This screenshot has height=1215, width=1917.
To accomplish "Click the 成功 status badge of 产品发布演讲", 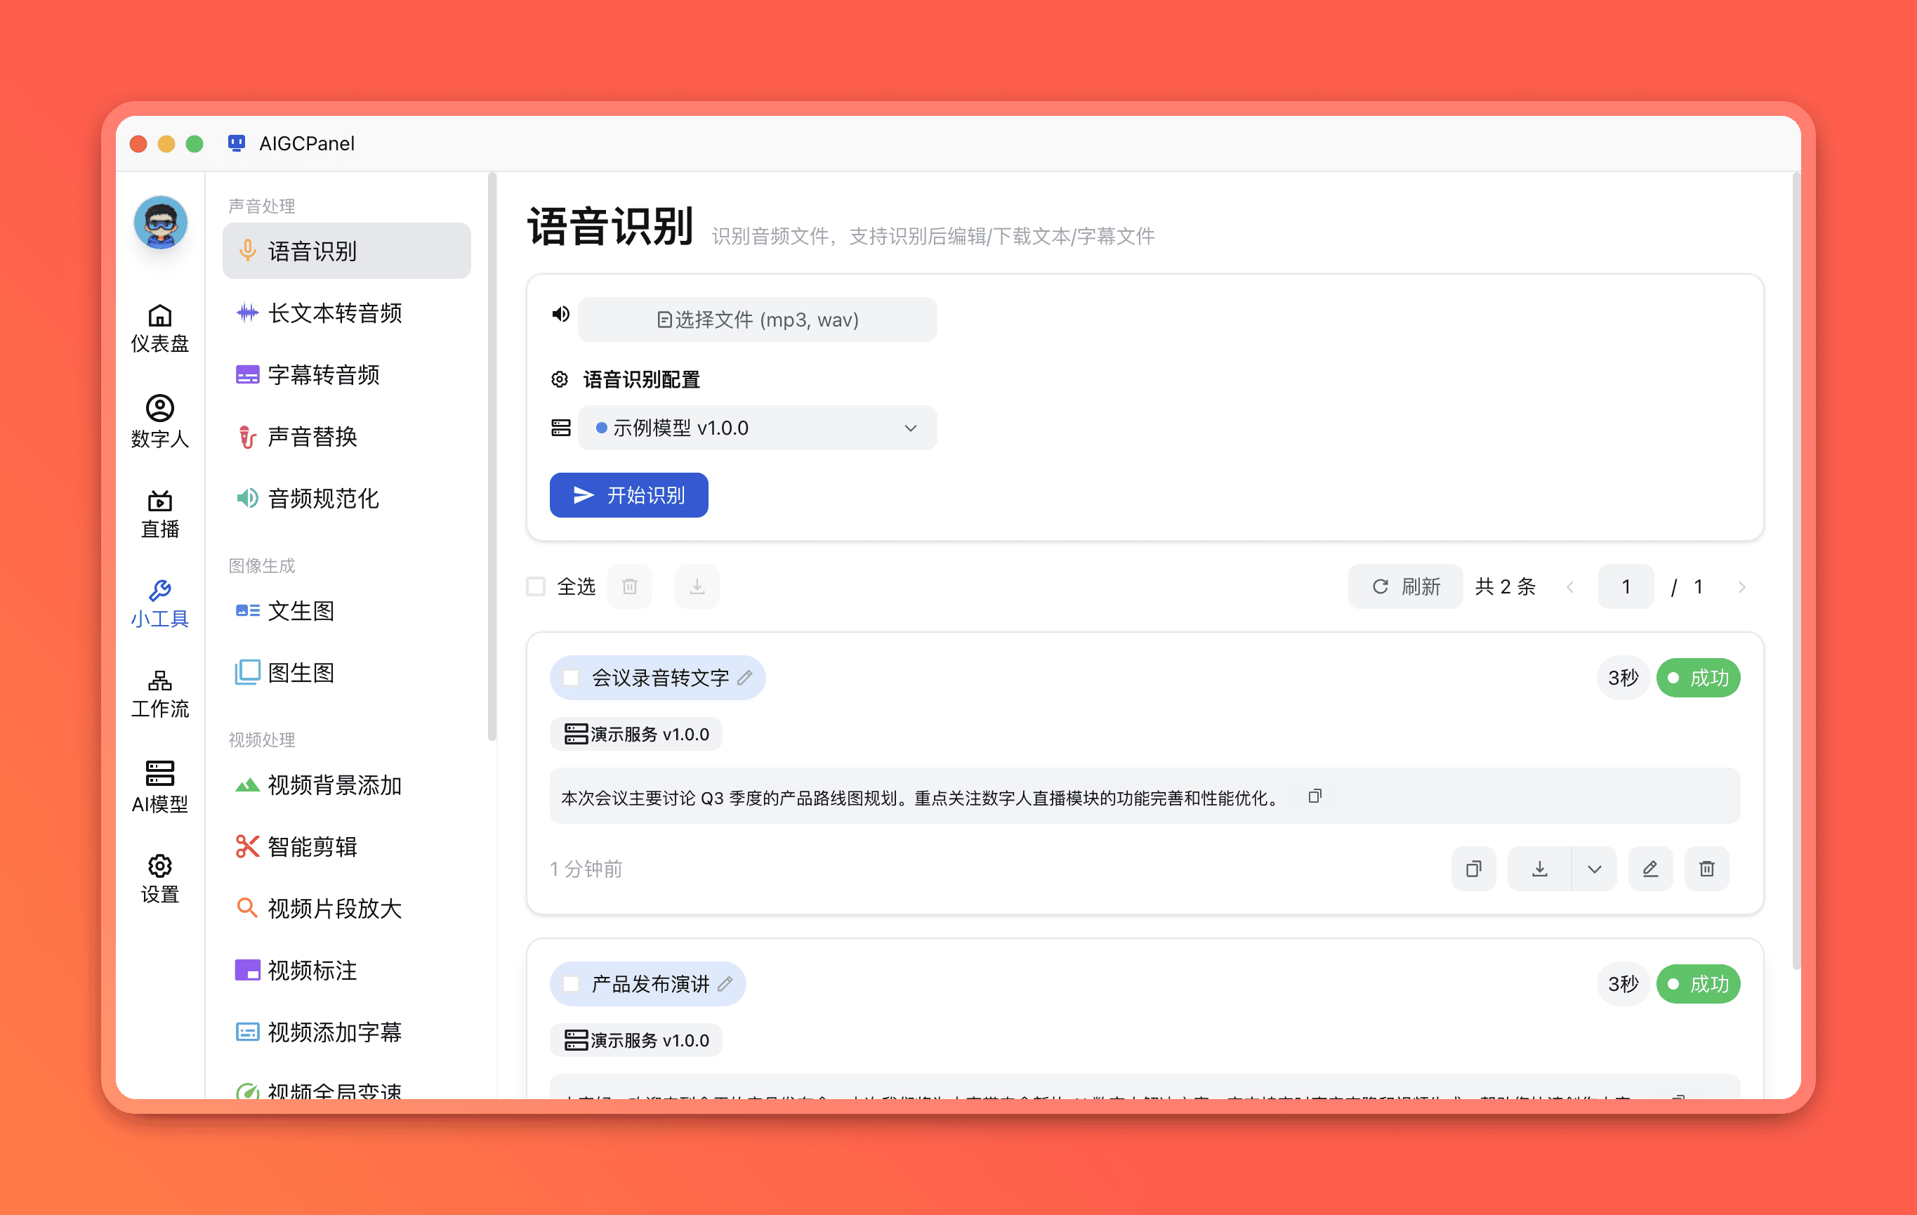I will (1698, 984).
